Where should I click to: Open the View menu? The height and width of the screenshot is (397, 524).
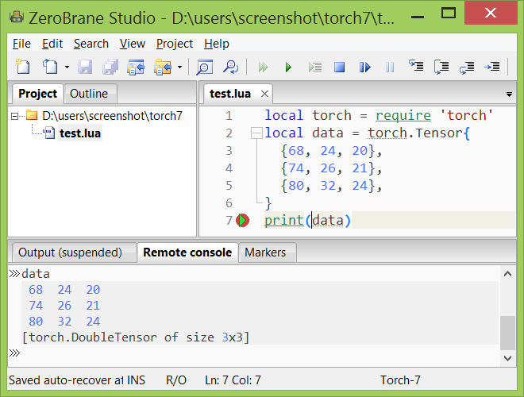[133, 44]
